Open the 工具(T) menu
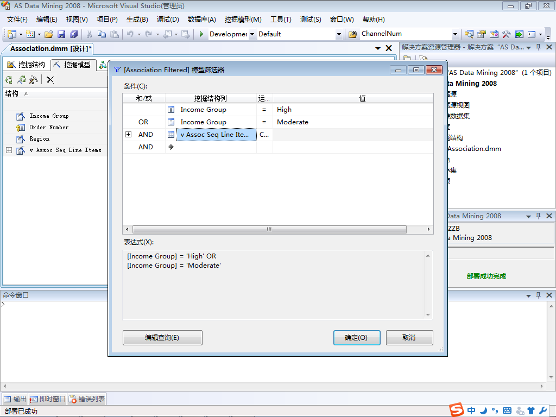Viewport: 556px width, 417px height. coord(281,20)
